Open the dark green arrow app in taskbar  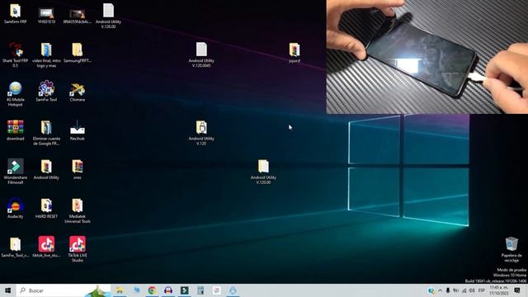point(185,290)
